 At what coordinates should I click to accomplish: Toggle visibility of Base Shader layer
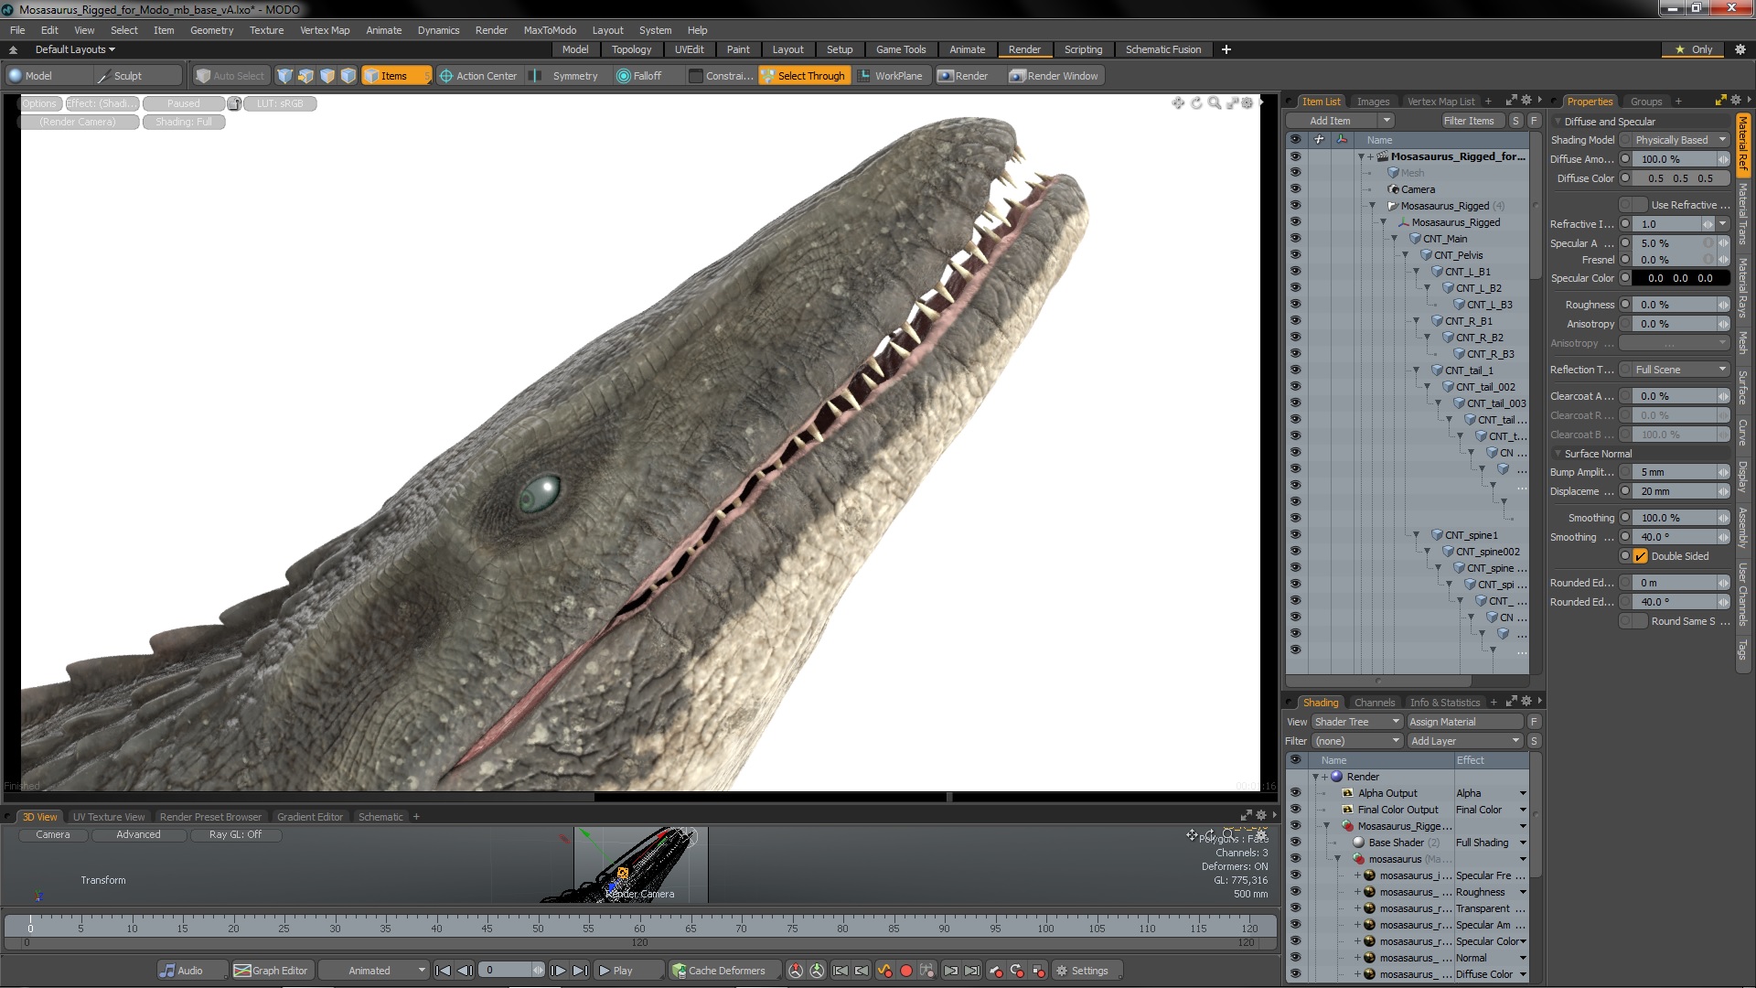[x=1295, y=843]
